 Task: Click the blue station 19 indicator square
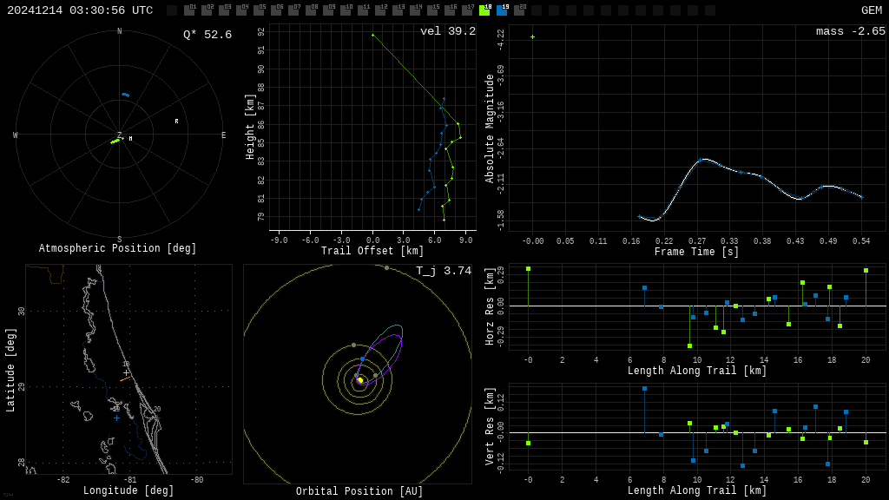[502, 10]
